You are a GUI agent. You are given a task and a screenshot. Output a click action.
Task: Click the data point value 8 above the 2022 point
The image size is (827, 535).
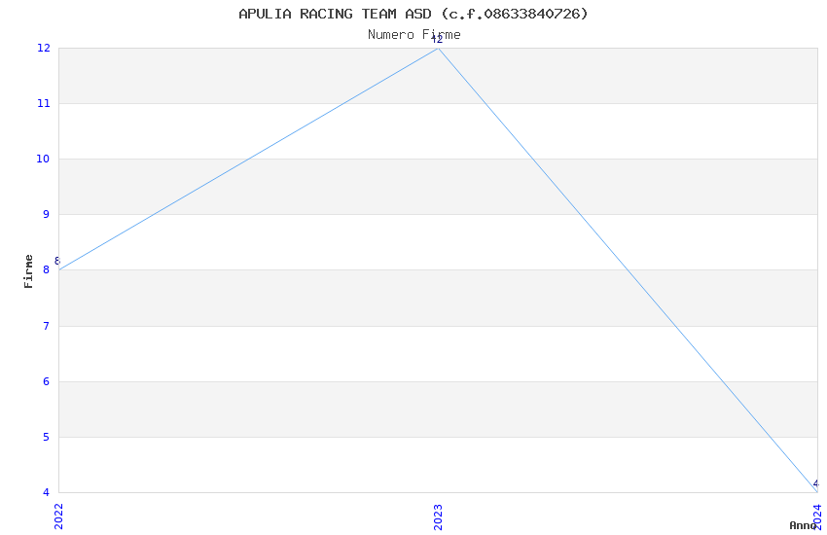(x=57, y=261)
